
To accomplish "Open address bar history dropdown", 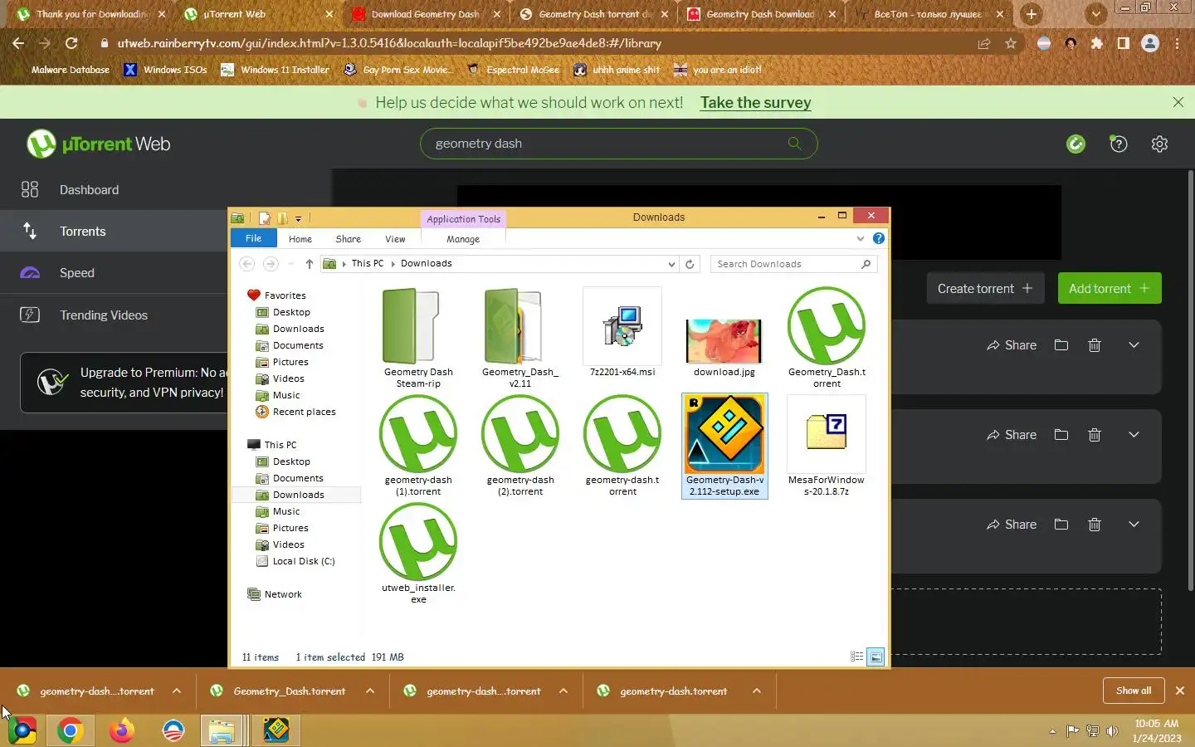I will click(671, 264).
